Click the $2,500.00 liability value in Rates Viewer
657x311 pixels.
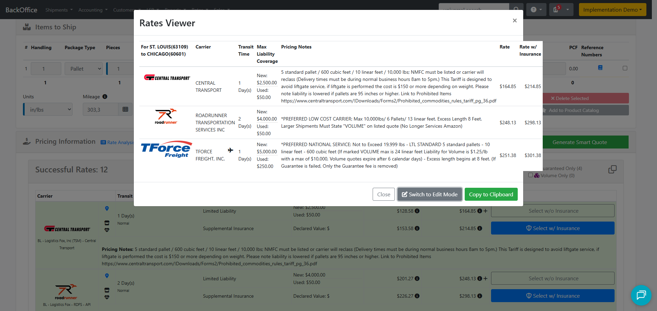tap(267, 83)
